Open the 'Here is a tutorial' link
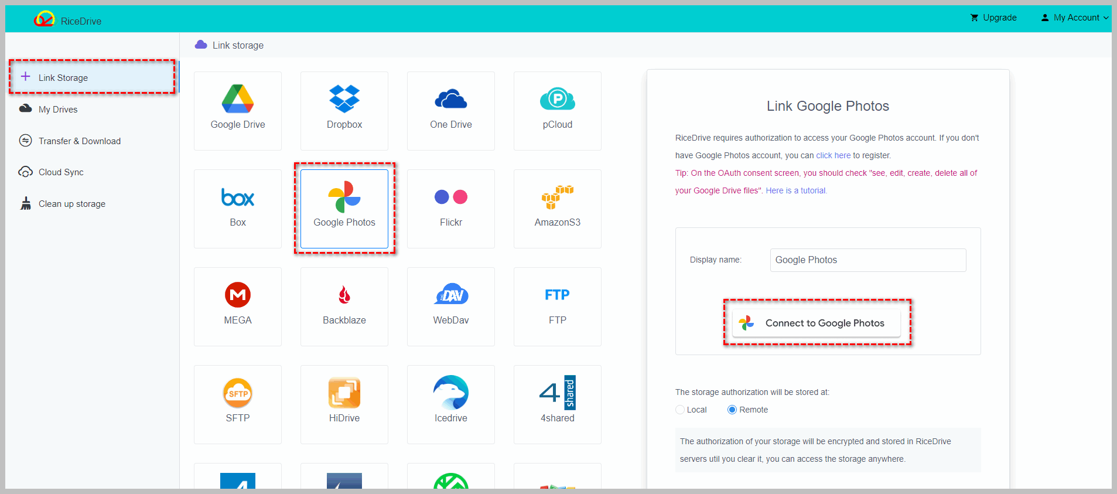The width and height of the screenshot is (1117, 494). pos(796,190)
